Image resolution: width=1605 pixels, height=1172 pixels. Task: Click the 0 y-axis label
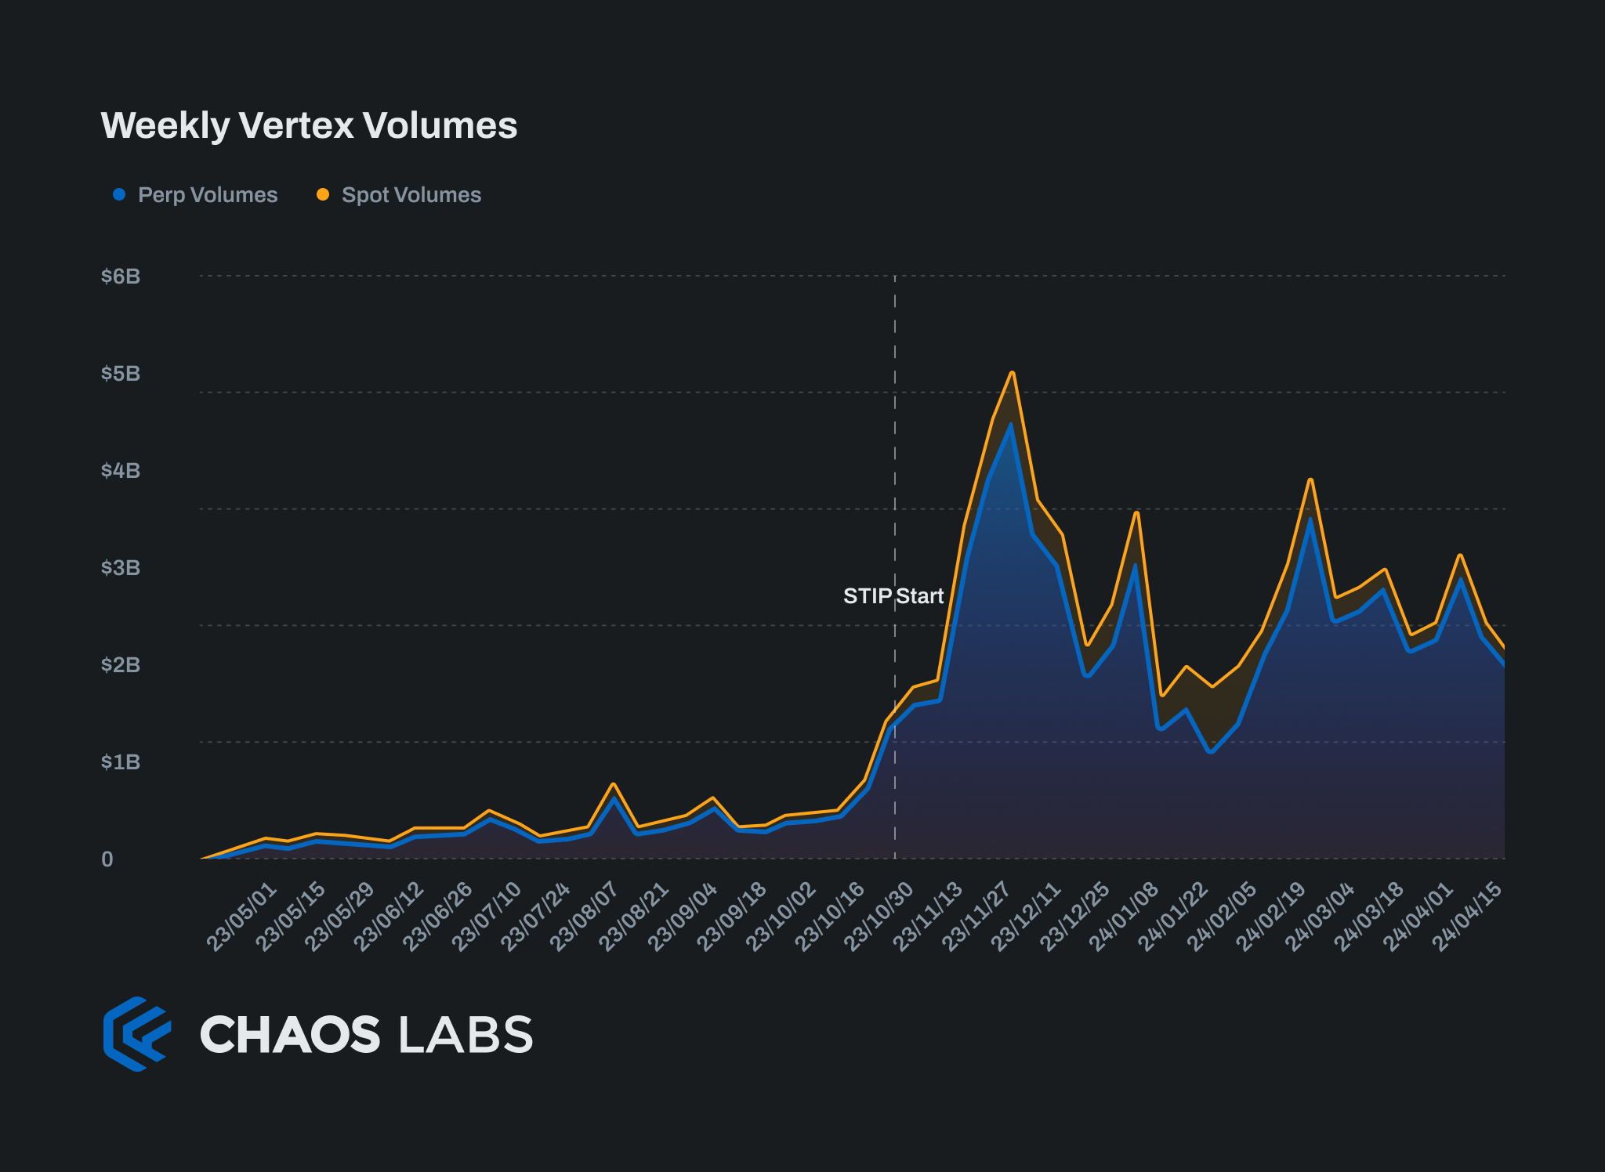(107, 859)
